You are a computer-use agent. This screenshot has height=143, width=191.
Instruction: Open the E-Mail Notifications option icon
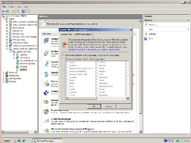tap(46, 121)
